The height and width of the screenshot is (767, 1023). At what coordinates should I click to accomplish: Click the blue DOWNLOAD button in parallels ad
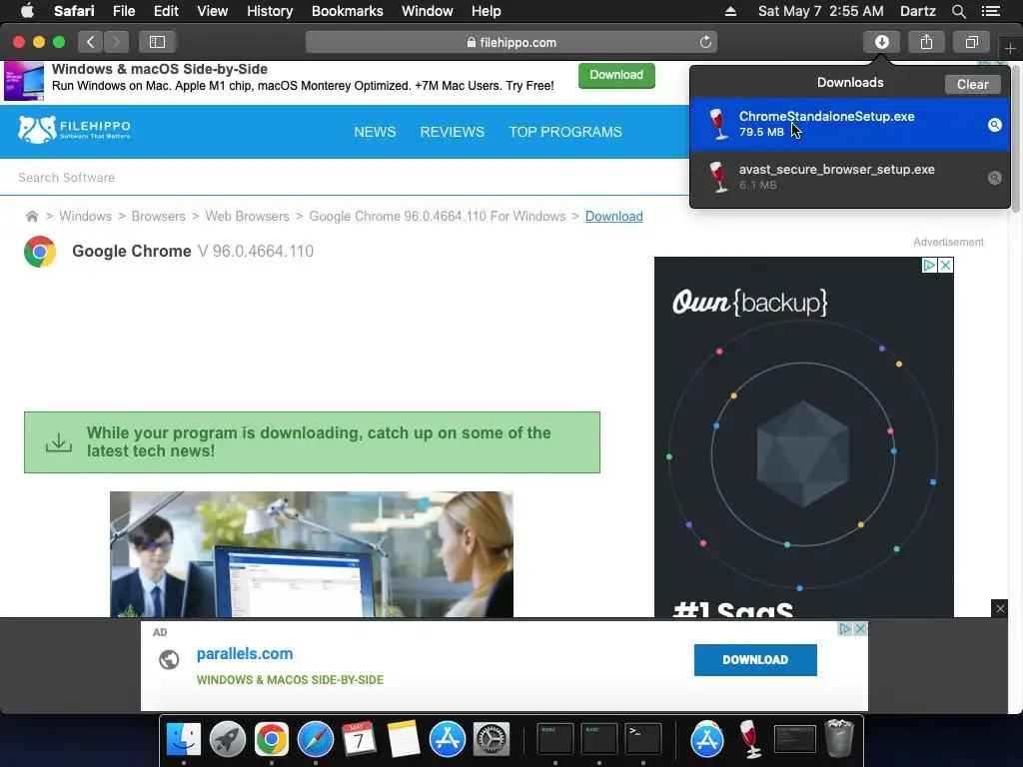(x=755, y=660)
